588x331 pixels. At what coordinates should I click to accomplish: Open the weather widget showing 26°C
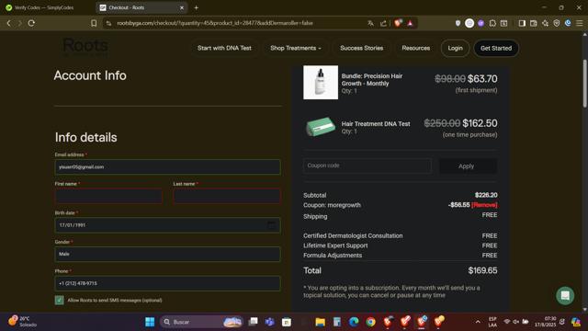coord(22,322)
